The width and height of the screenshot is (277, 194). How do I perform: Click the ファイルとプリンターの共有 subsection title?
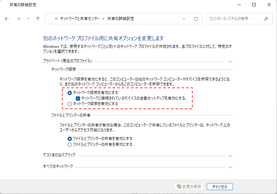(71, 115)
